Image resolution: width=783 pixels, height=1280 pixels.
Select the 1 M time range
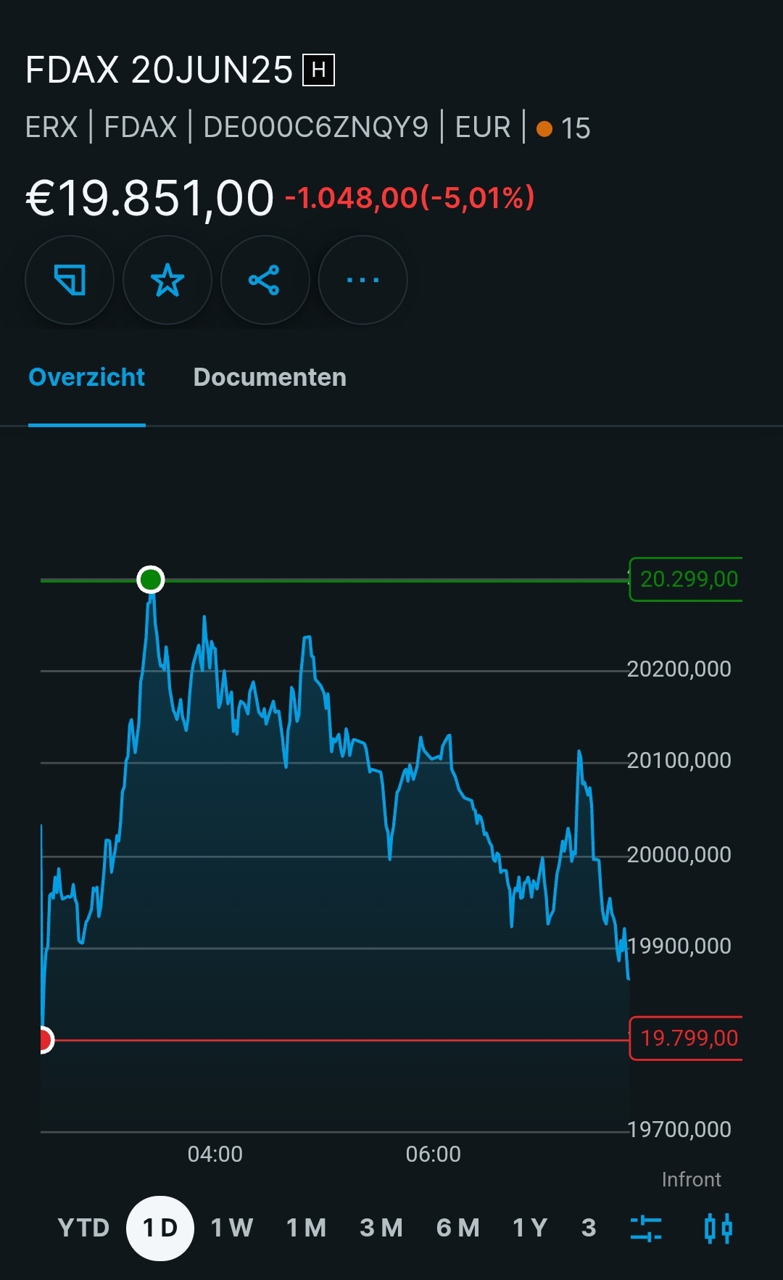click(307, 1228)
